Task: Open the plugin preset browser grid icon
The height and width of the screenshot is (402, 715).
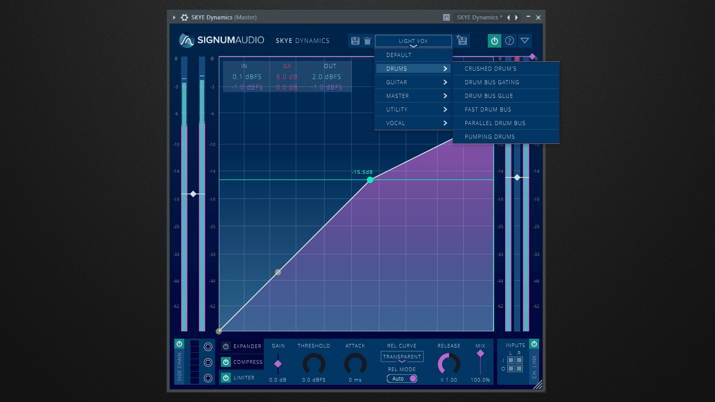Action: point(446,17)
